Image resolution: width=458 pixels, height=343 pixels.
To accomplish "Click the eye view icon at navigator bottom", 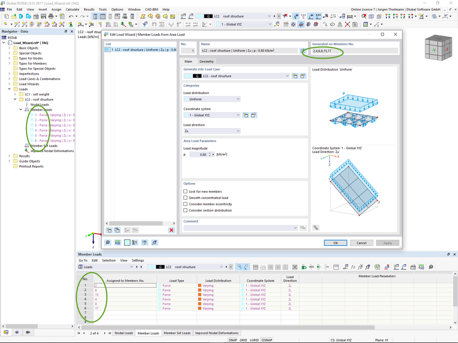I will click(x=17, y=332).
